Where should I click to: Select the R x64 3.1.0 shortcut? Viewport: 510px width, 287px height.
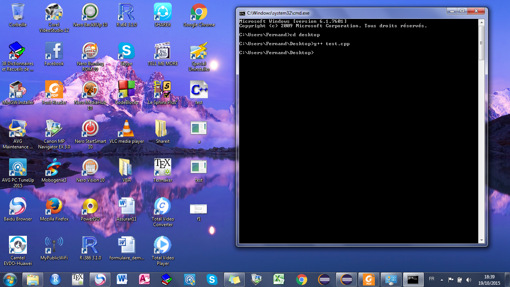point(127,15)
